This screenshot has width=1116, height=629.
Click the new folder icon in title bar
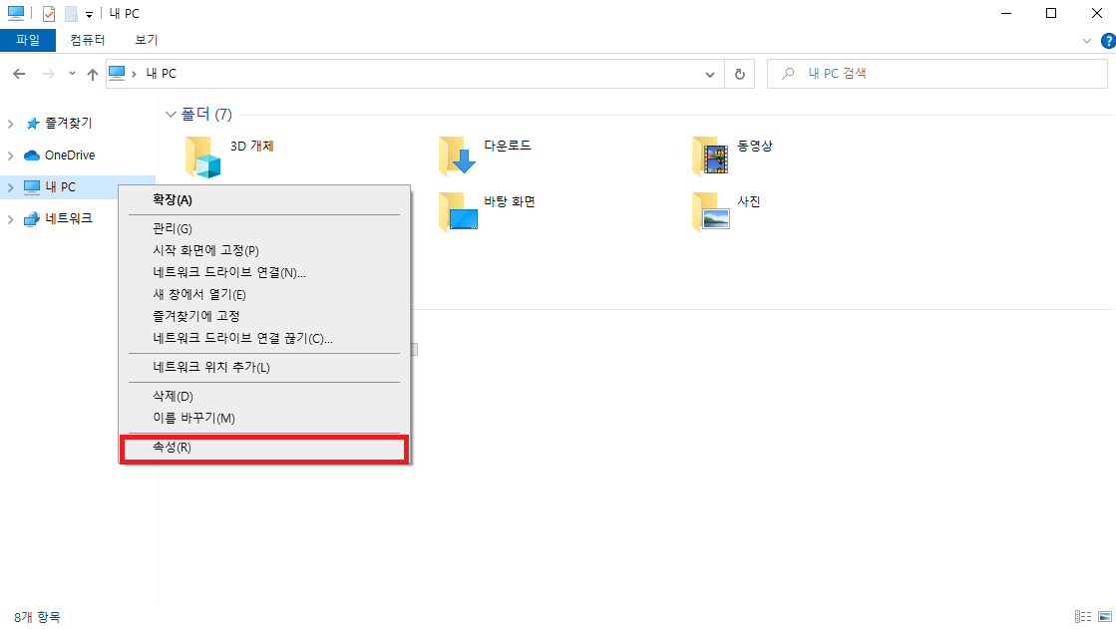click(71, 14)
